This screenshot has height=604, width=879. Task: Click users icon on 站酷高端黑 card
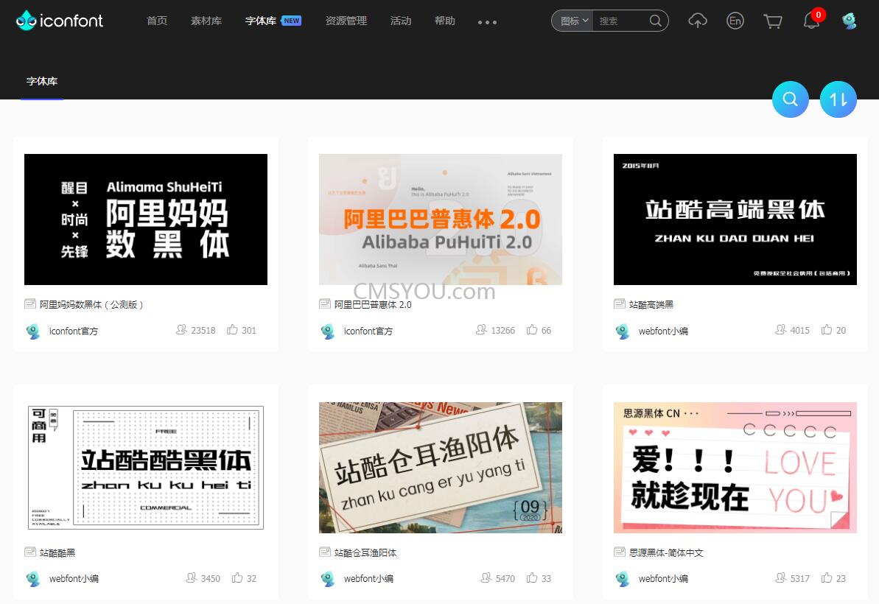tap(781, 329)
